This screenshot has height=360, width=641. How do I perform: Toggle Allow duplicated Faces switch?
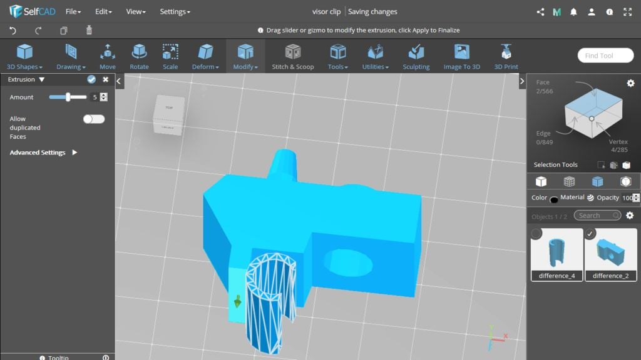94,119
